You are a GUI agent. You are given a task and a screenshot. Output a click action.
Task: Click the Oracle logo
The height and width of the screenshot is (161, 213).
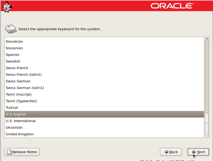[172, 6]
